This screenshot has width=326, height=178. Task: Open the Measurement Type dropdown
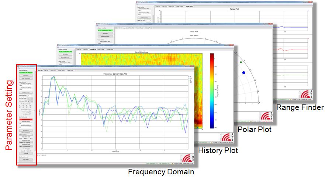point(26,135)
